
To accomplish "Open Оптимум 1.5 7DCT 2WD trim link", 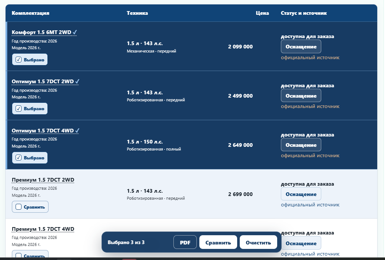I will 46,82.
